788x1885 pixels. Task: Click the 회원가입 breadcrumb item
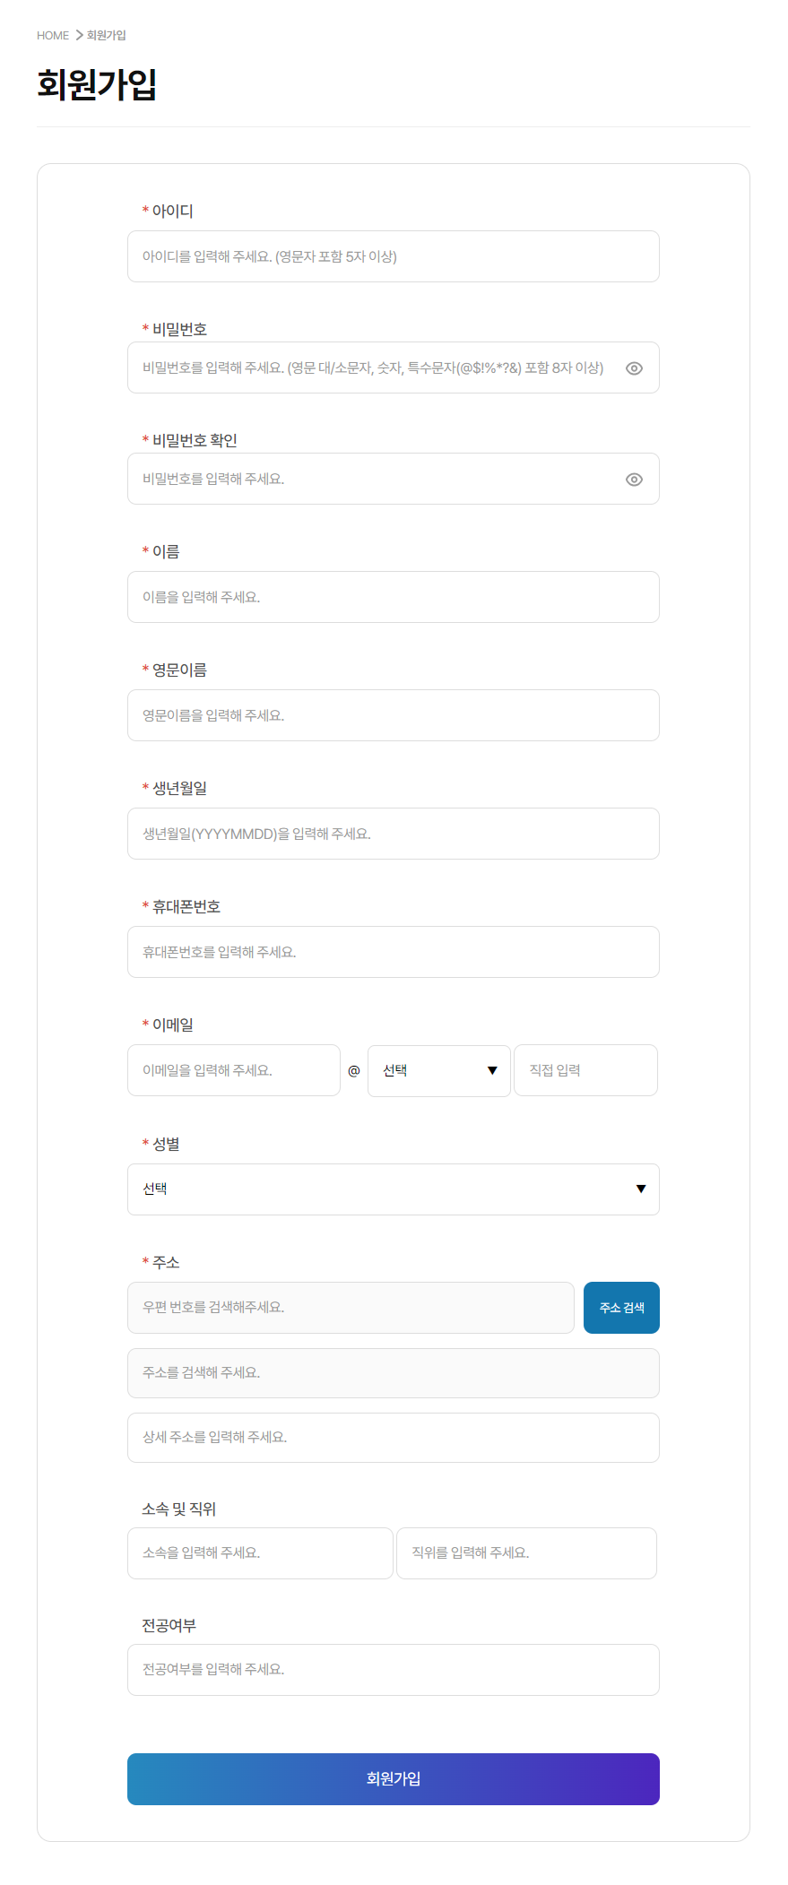(x=107, y=36)
